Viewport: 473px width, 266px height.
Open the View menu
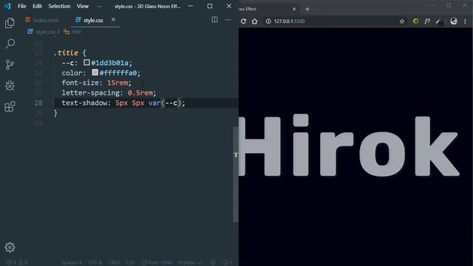[82, 6]
